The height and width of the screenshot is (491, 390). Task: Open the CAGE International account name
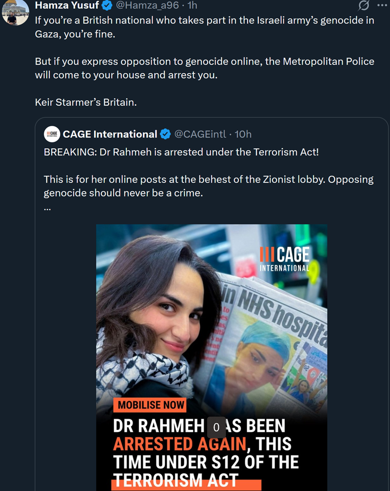pyautogui.click(x=110, y=134)
